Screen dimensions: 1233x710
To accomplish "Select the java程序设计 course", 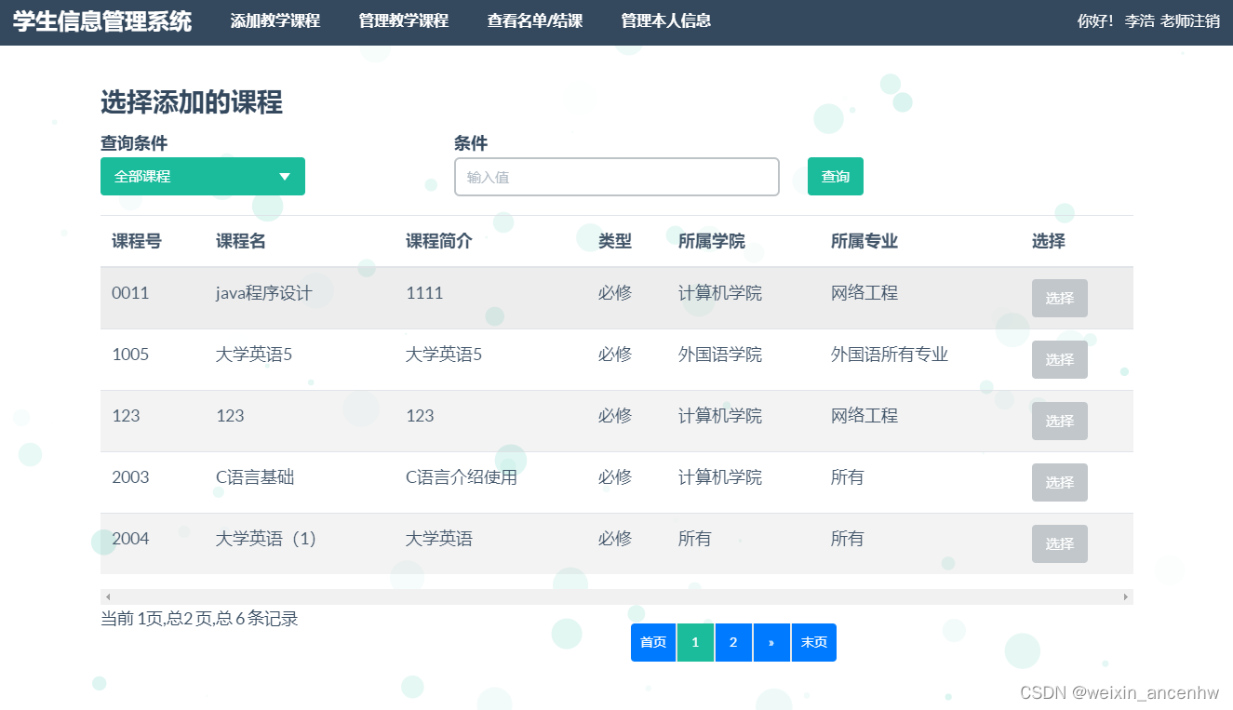I will (x=1059, y=298).
